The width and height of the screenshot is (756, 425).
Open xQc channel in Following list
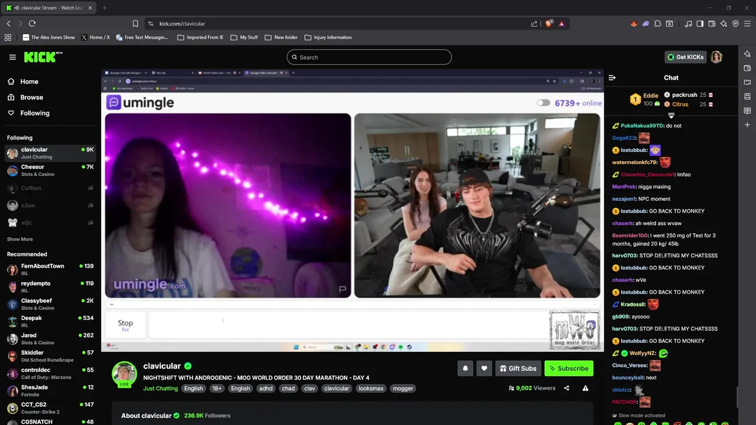click(50, 223)
